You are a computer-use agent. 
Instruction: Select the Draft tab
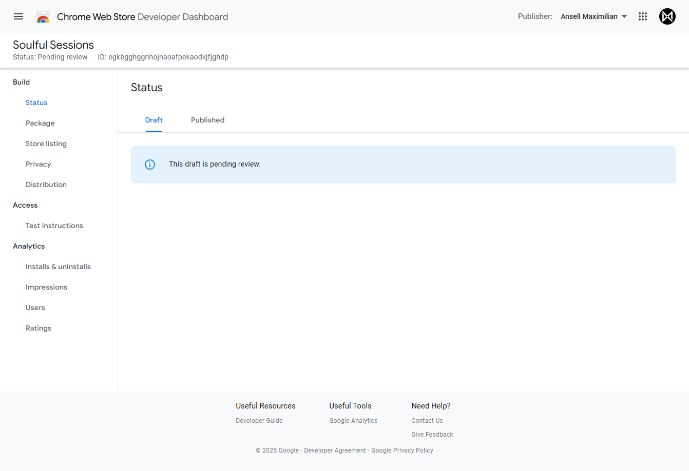[154, 120]
